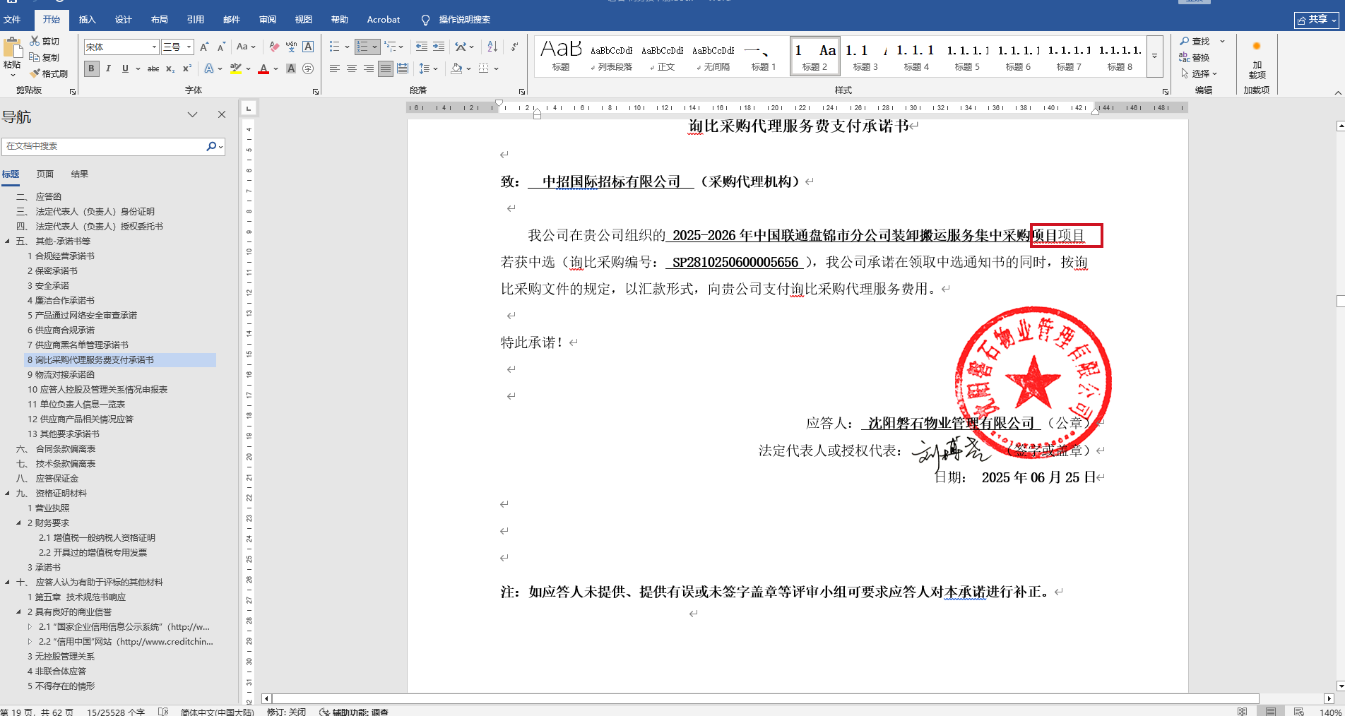Click the 共享 (Share) button

click(x=1317, y=20)
